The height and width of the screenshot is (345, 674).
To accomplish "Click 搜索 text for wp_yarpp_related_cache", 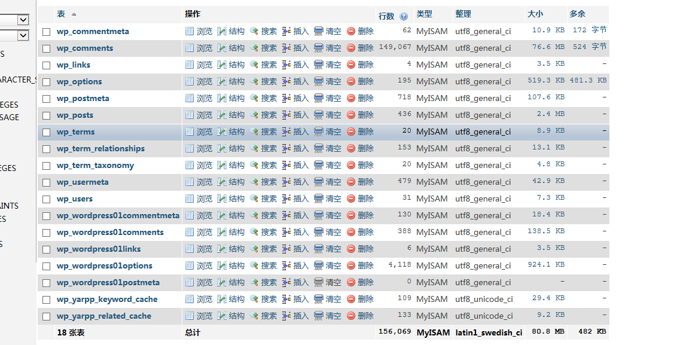I will [269, 316].
